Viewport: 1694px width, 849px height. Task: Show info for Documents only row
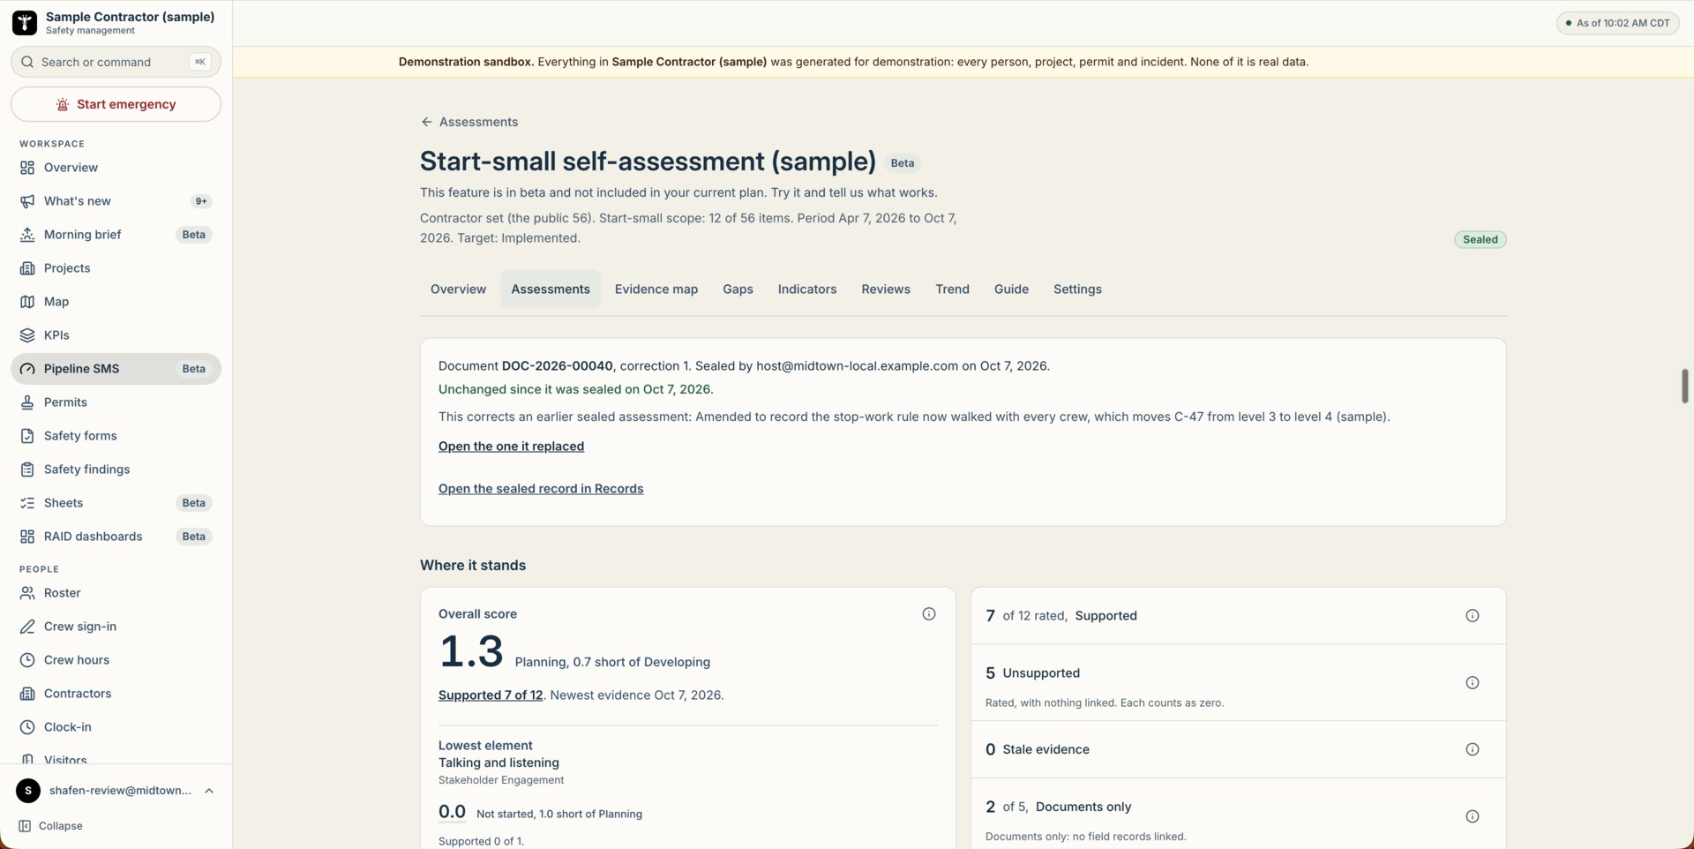coord(1473,817)
